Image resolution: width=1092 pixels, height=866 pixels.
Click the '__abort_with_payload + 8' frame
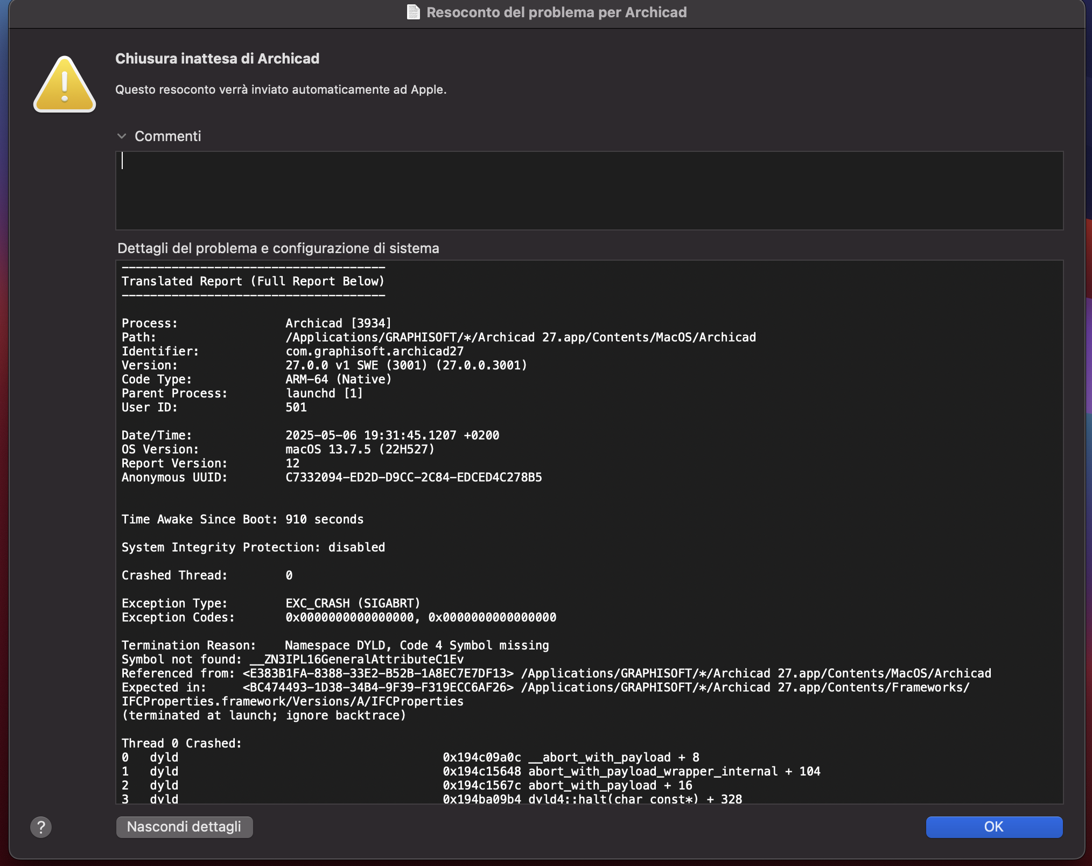tap(613, 757)
